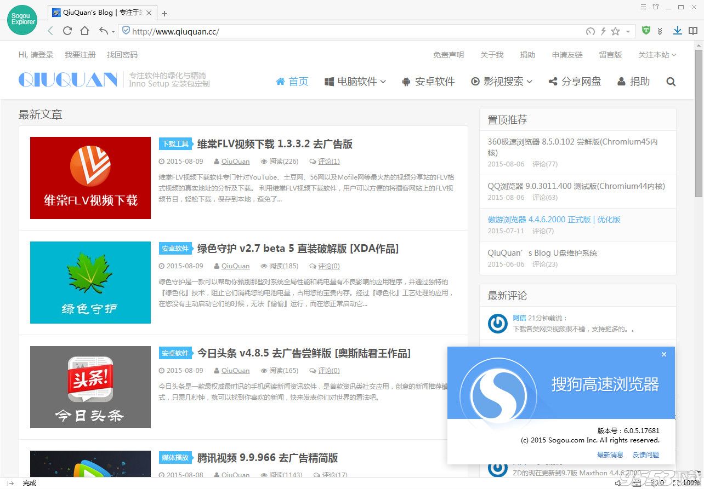This screenshot has height=489, width=704.
Task: Open the 安卓软件 menu item
Action: tap(428, 82)
